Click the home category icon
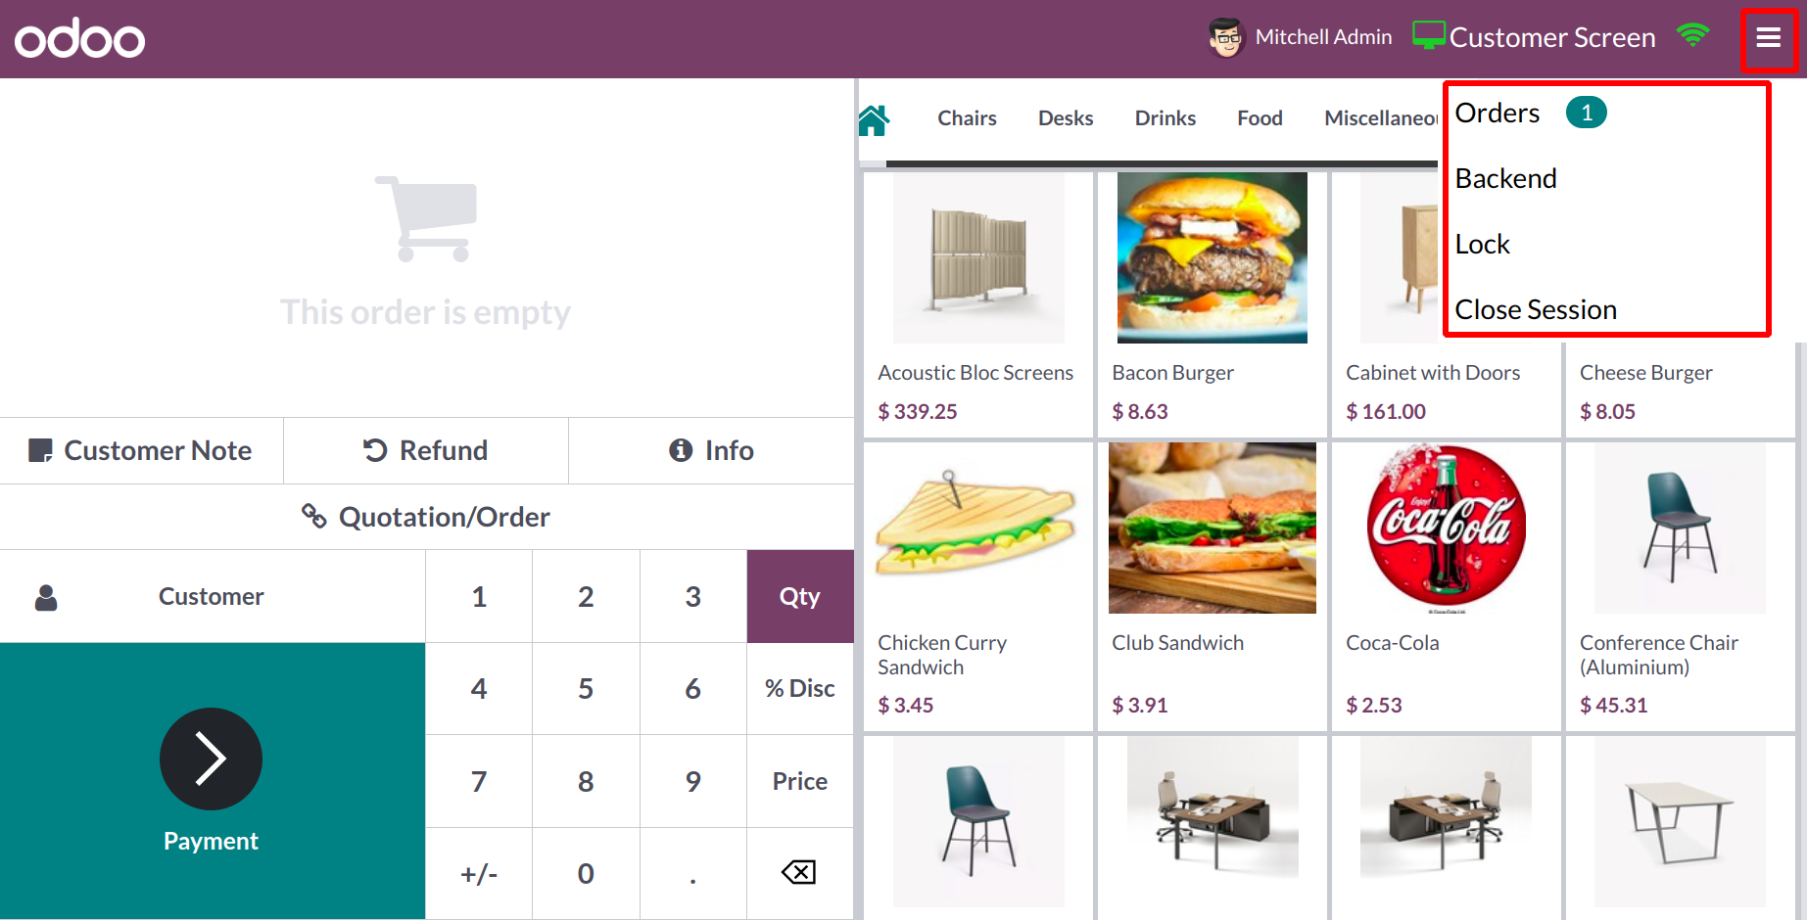The width and height of the screenshot is (1807, 920). pyautogui.click(x=874, y=120)
